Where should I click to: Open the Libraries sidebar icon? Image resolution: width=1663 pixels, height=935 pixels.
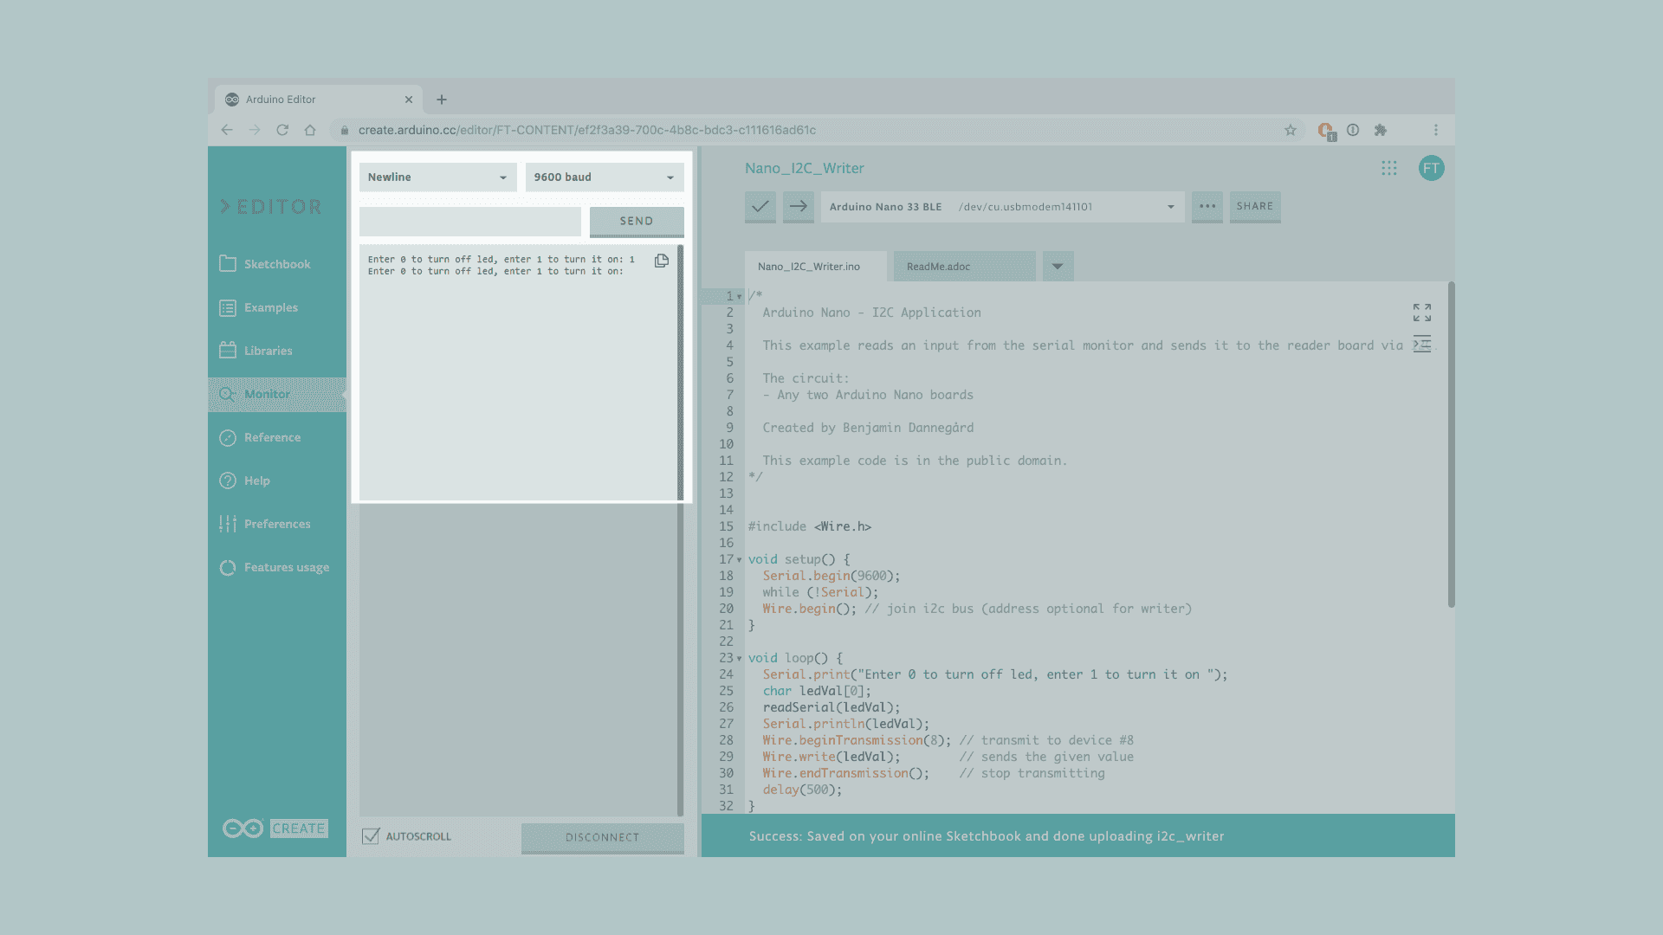coord(228,351)
